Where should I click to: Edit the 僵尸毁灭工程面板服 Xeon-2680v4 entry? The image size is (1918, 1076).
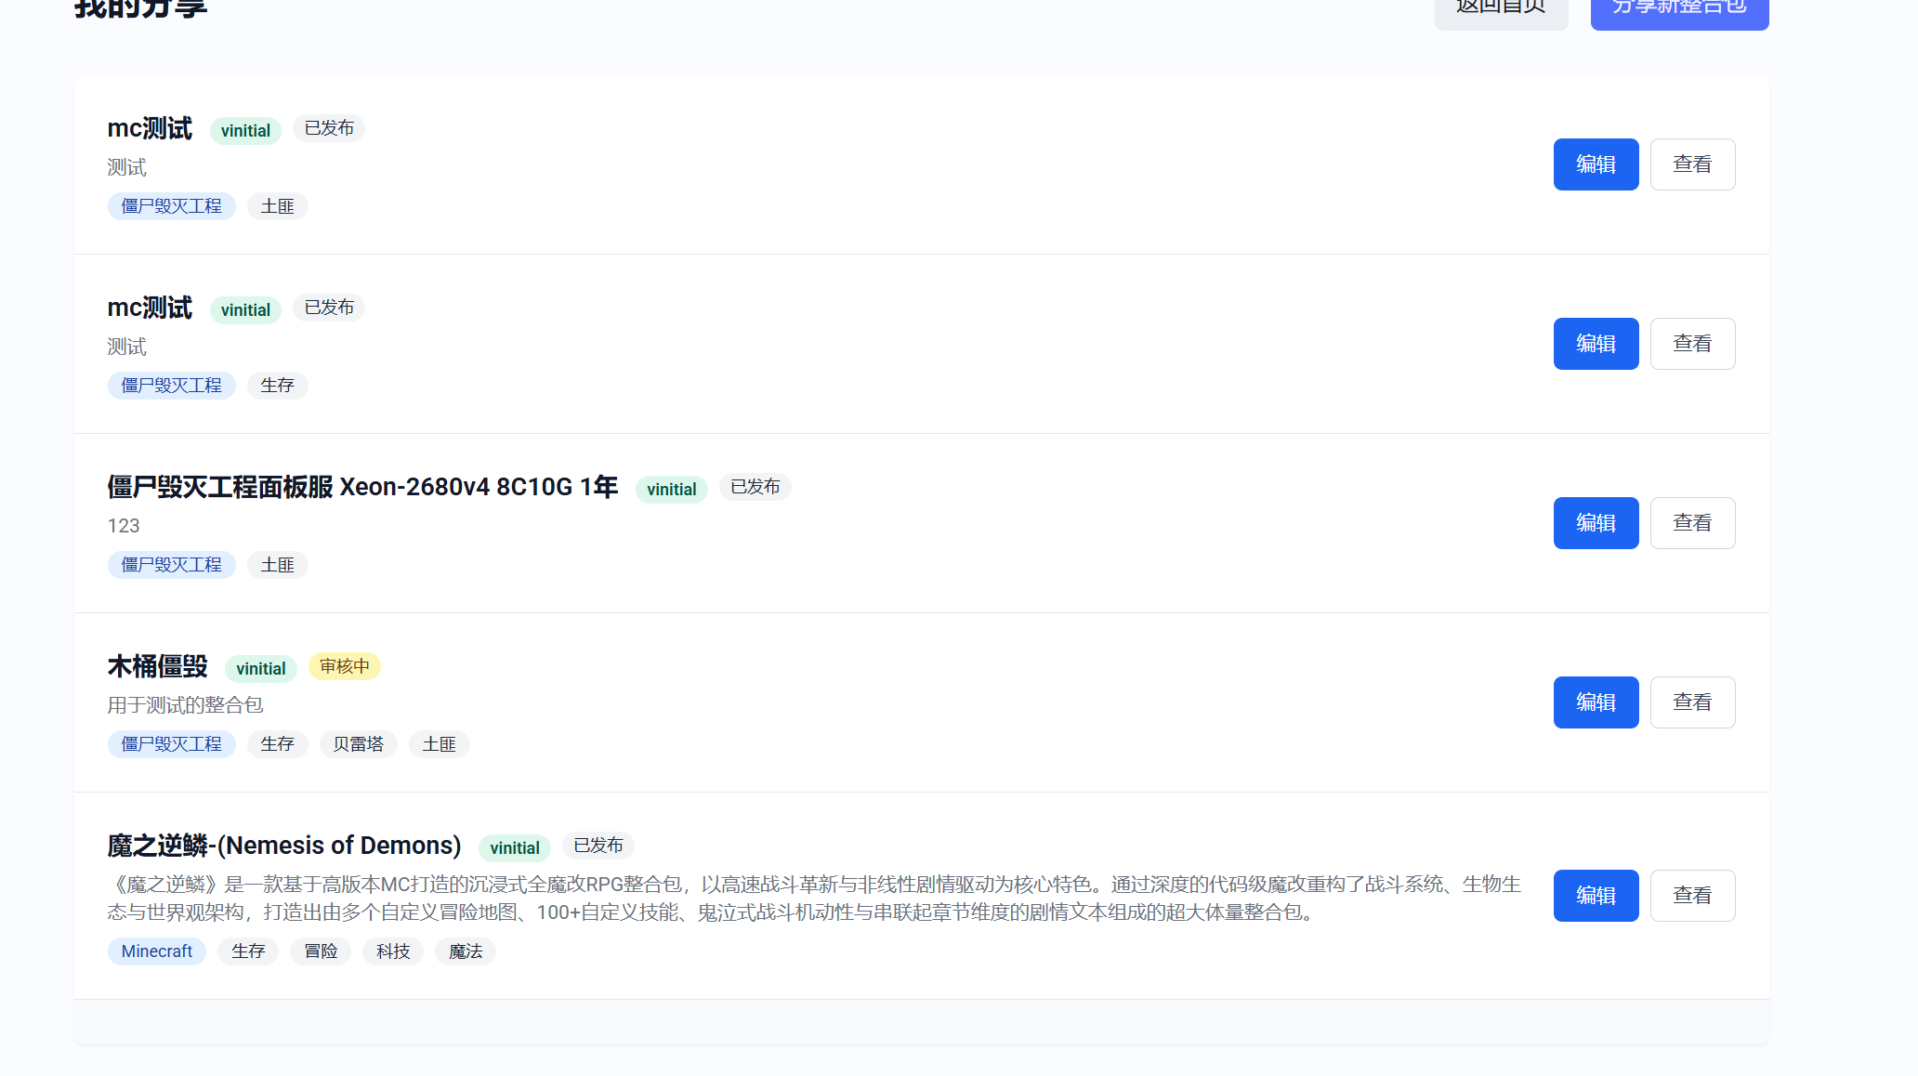tap(1596, 523)
